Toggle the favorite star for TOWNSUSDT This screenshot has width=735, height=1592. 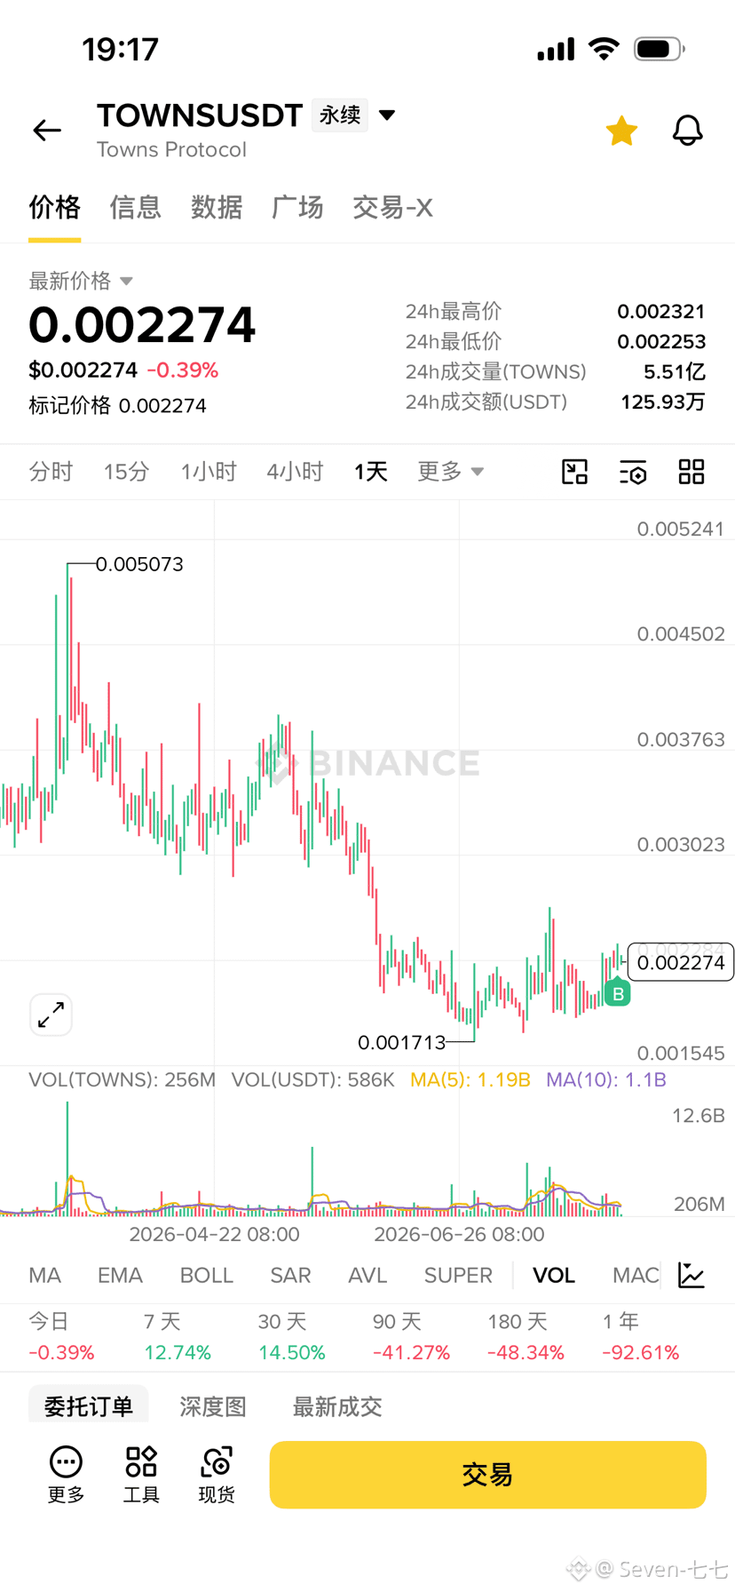point(621,131)
